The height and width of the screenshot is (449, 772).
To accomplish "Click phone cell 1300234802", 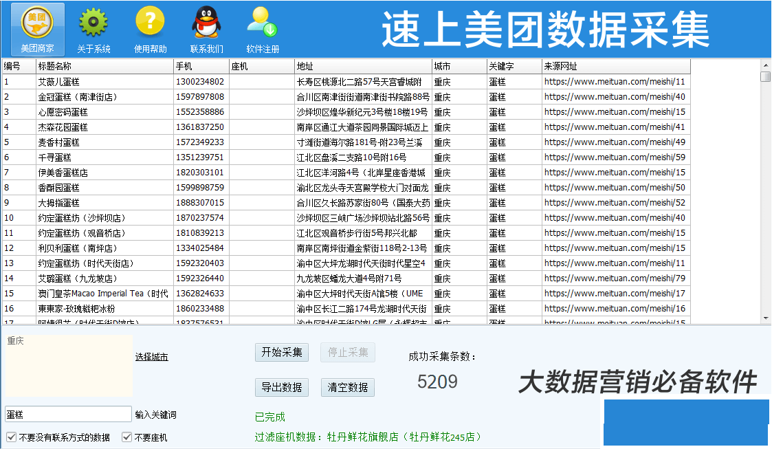I will pos(200,82).
